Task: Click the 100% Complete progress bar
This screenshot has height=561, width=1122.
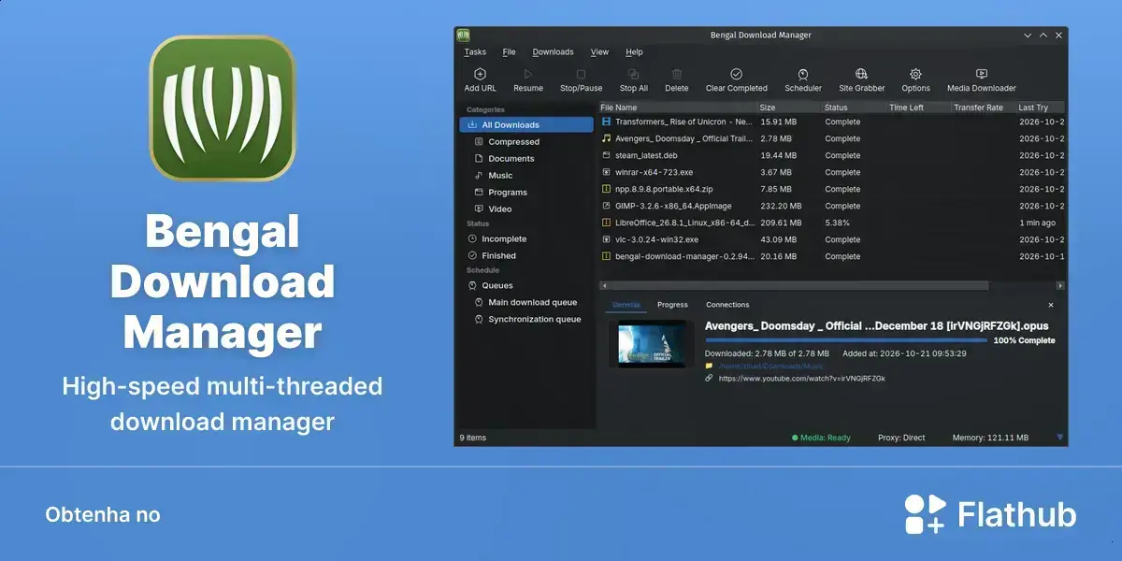Action: pyautogui.click(x=848, y=340)
